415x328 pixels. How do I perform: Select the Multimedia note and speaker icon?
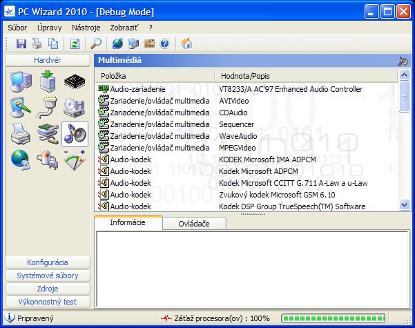pyautogui.click(x=75, y=134)
